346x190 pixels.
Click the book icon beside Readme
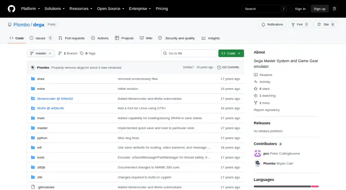[256, 75]
